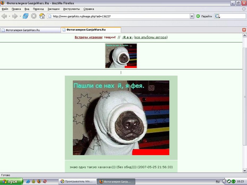
Task: Click the red quick launch icon
Action: tap(45, 181)
